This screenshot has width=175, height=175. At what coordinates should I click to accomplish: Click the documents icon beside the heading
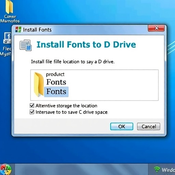(x=26, y=45)
